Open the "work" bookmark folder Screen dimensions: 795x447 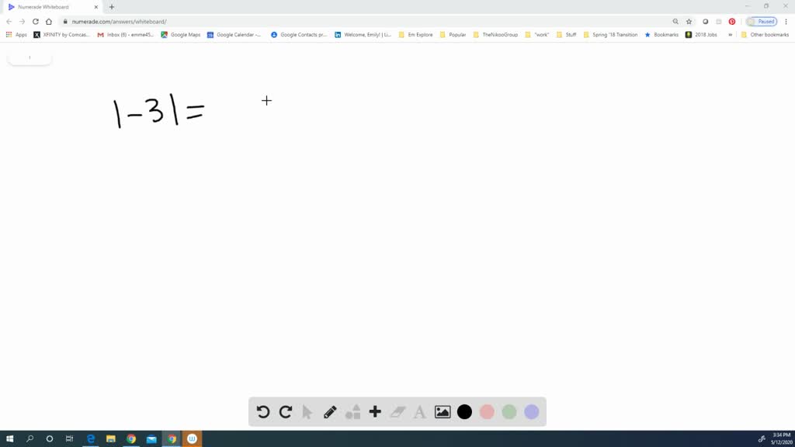537,35
